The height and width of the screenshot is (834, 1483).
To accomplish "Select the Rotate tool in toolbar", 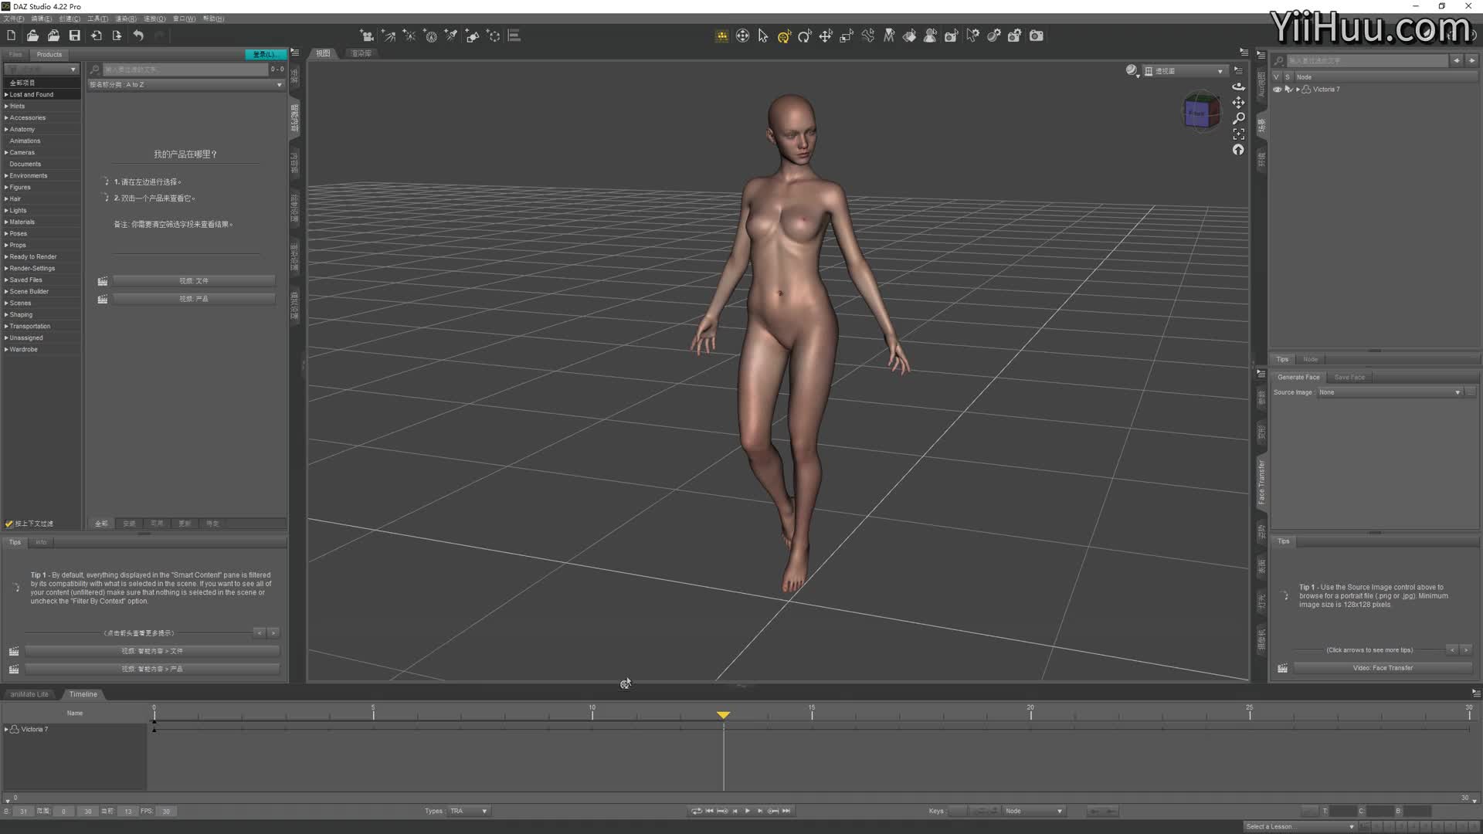I will pos(805,36).
